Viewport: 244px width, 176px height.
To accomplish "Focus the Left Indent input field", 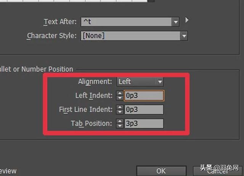I will pyautogui.click(x=144, y=96).
